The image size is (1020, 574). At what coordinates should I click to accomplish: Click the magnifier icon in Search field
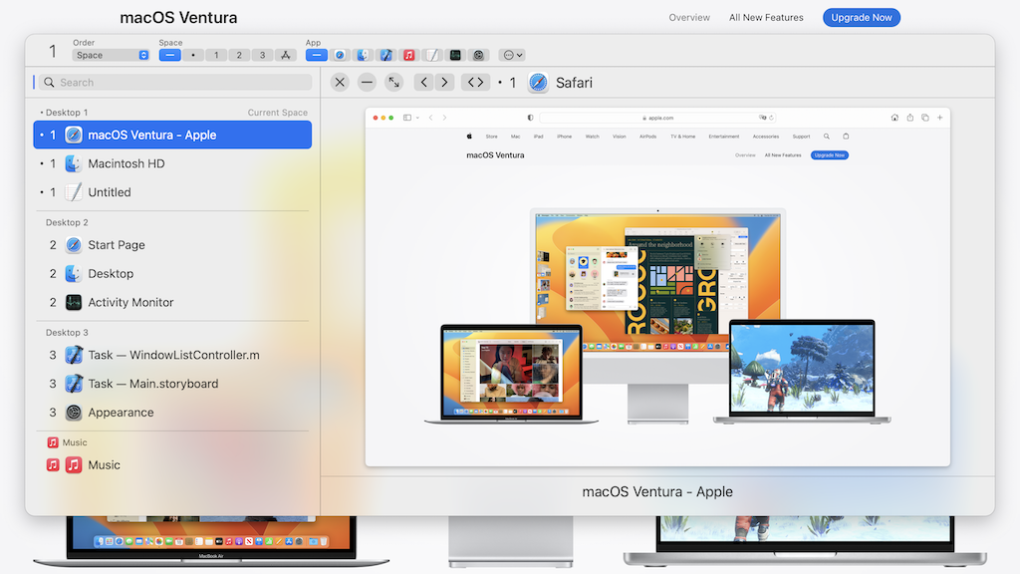tap(49, 83)
